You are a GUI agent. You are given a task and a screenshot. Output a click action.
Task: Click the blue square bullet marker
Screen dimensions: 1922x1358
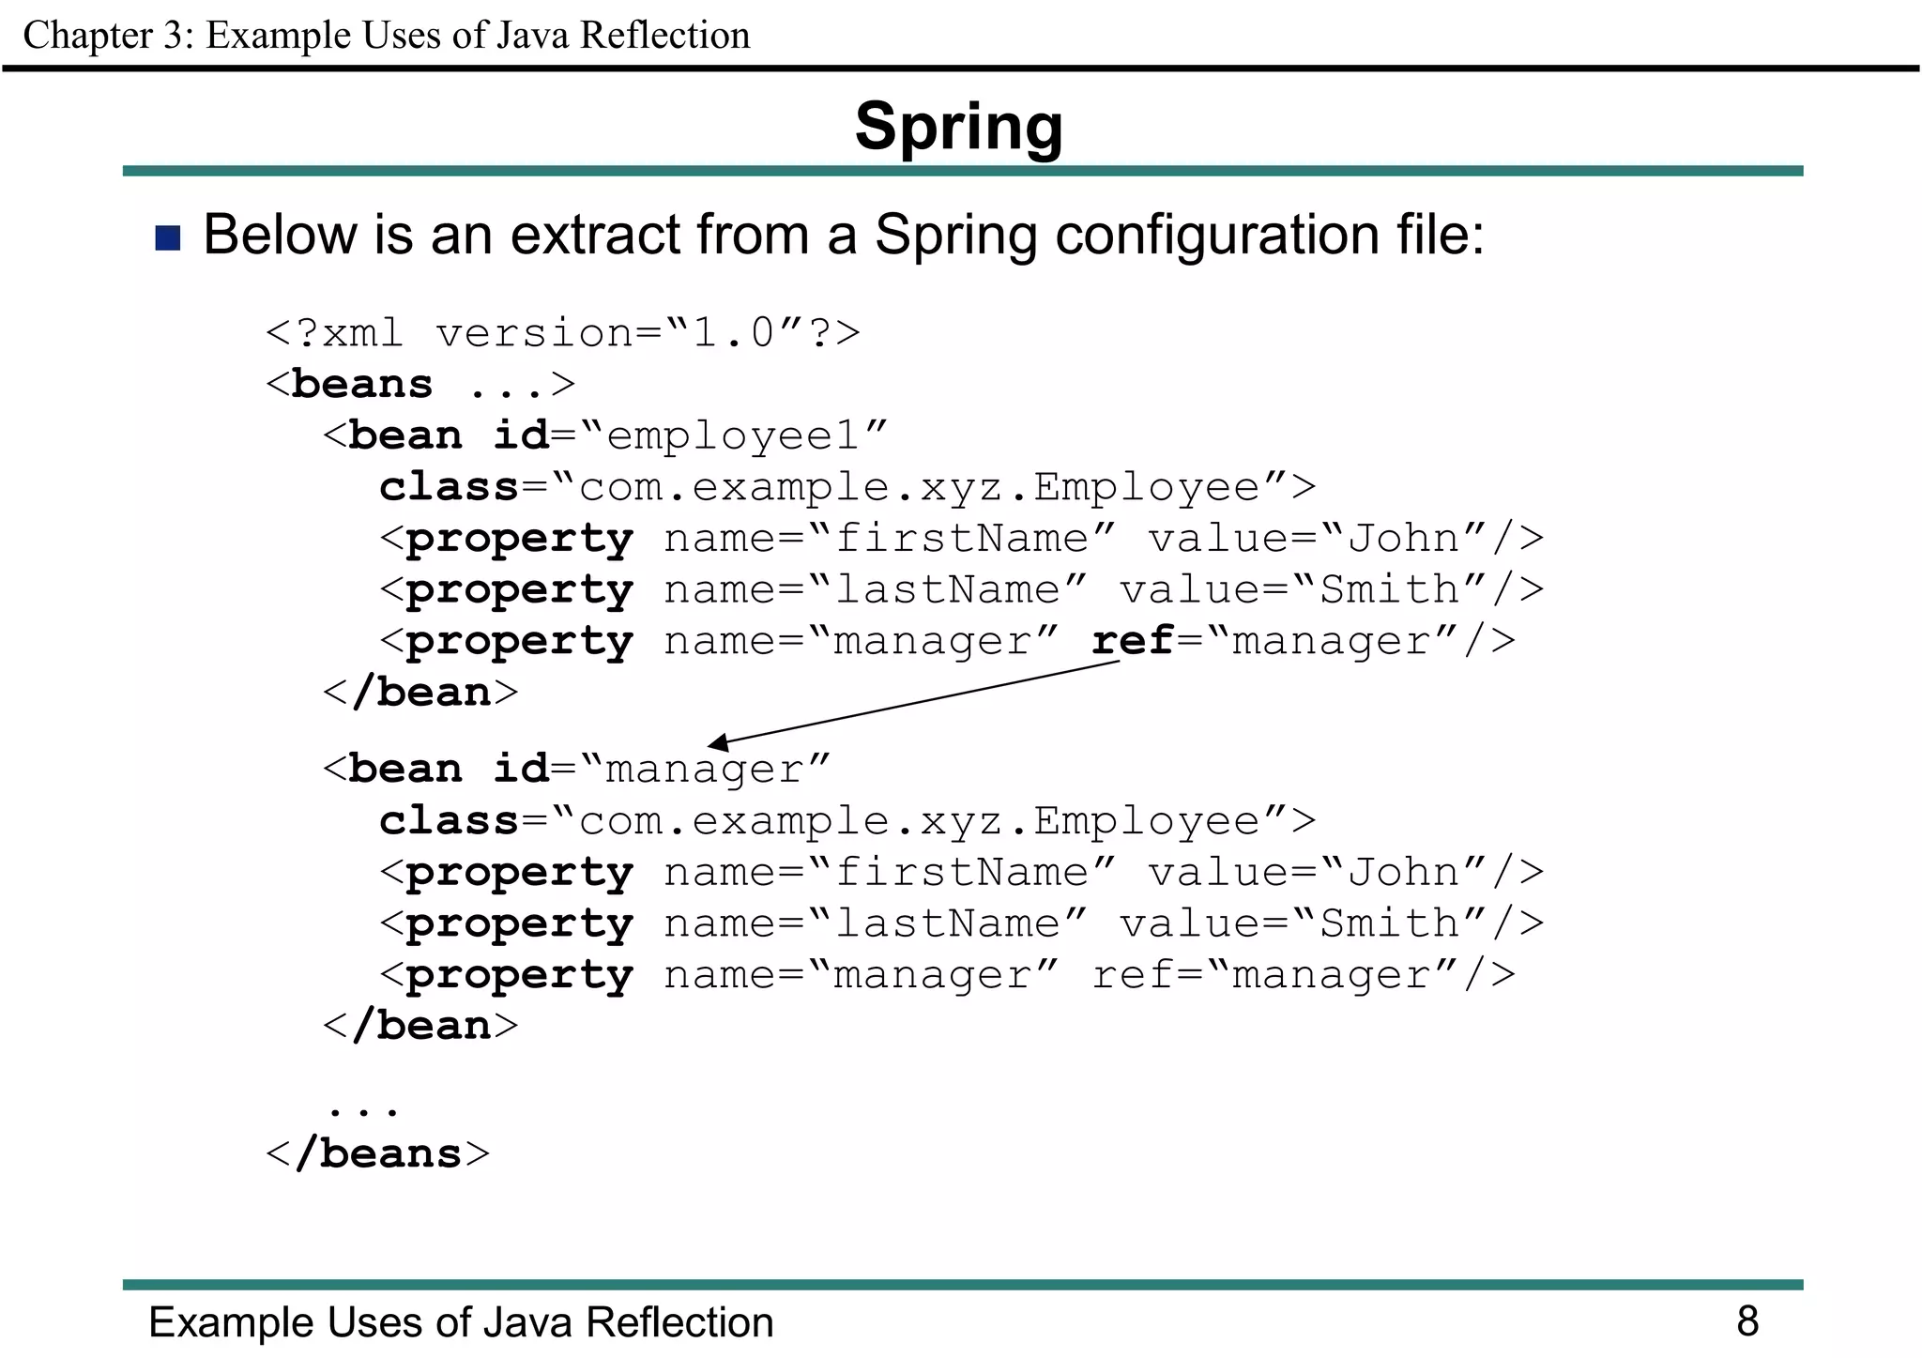tap(167, 238)
